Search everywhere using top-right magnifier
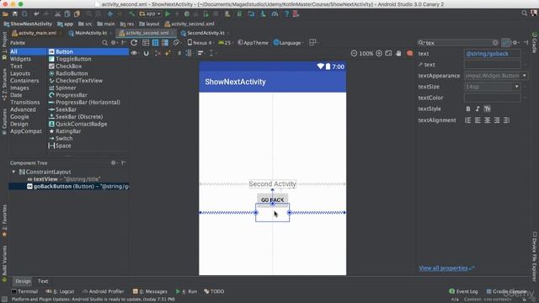The height and width of the screenshot is (303, 539). pyautogui.click(x=524, y=13)
